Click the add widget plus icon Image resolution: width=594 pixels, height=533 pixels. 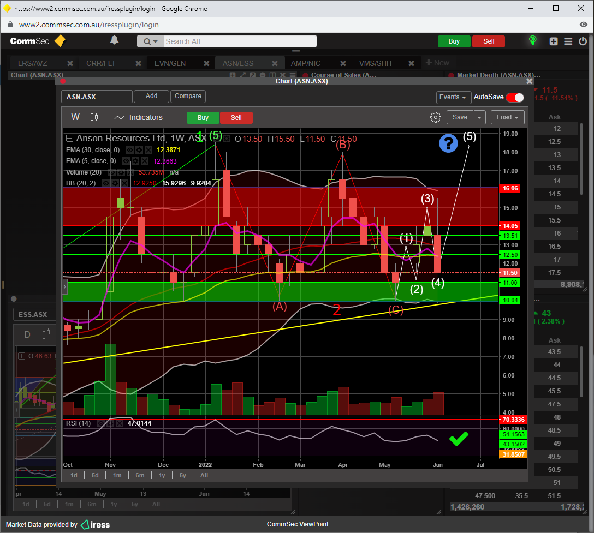pos(554,41)
